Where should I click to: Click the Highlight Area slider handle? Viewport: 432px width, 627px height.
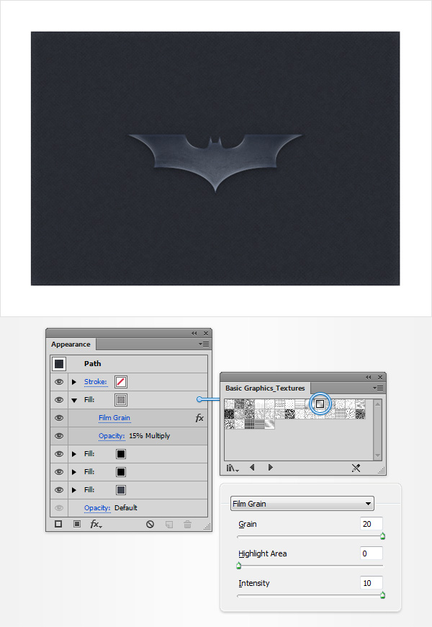[238, 566]
